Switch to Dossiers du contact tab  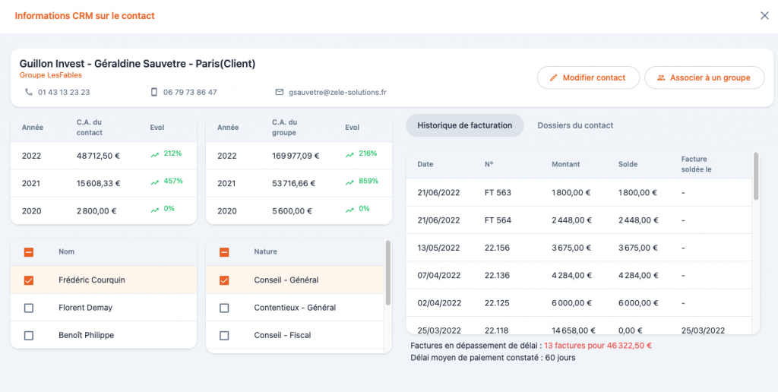(x=574, y=125)
